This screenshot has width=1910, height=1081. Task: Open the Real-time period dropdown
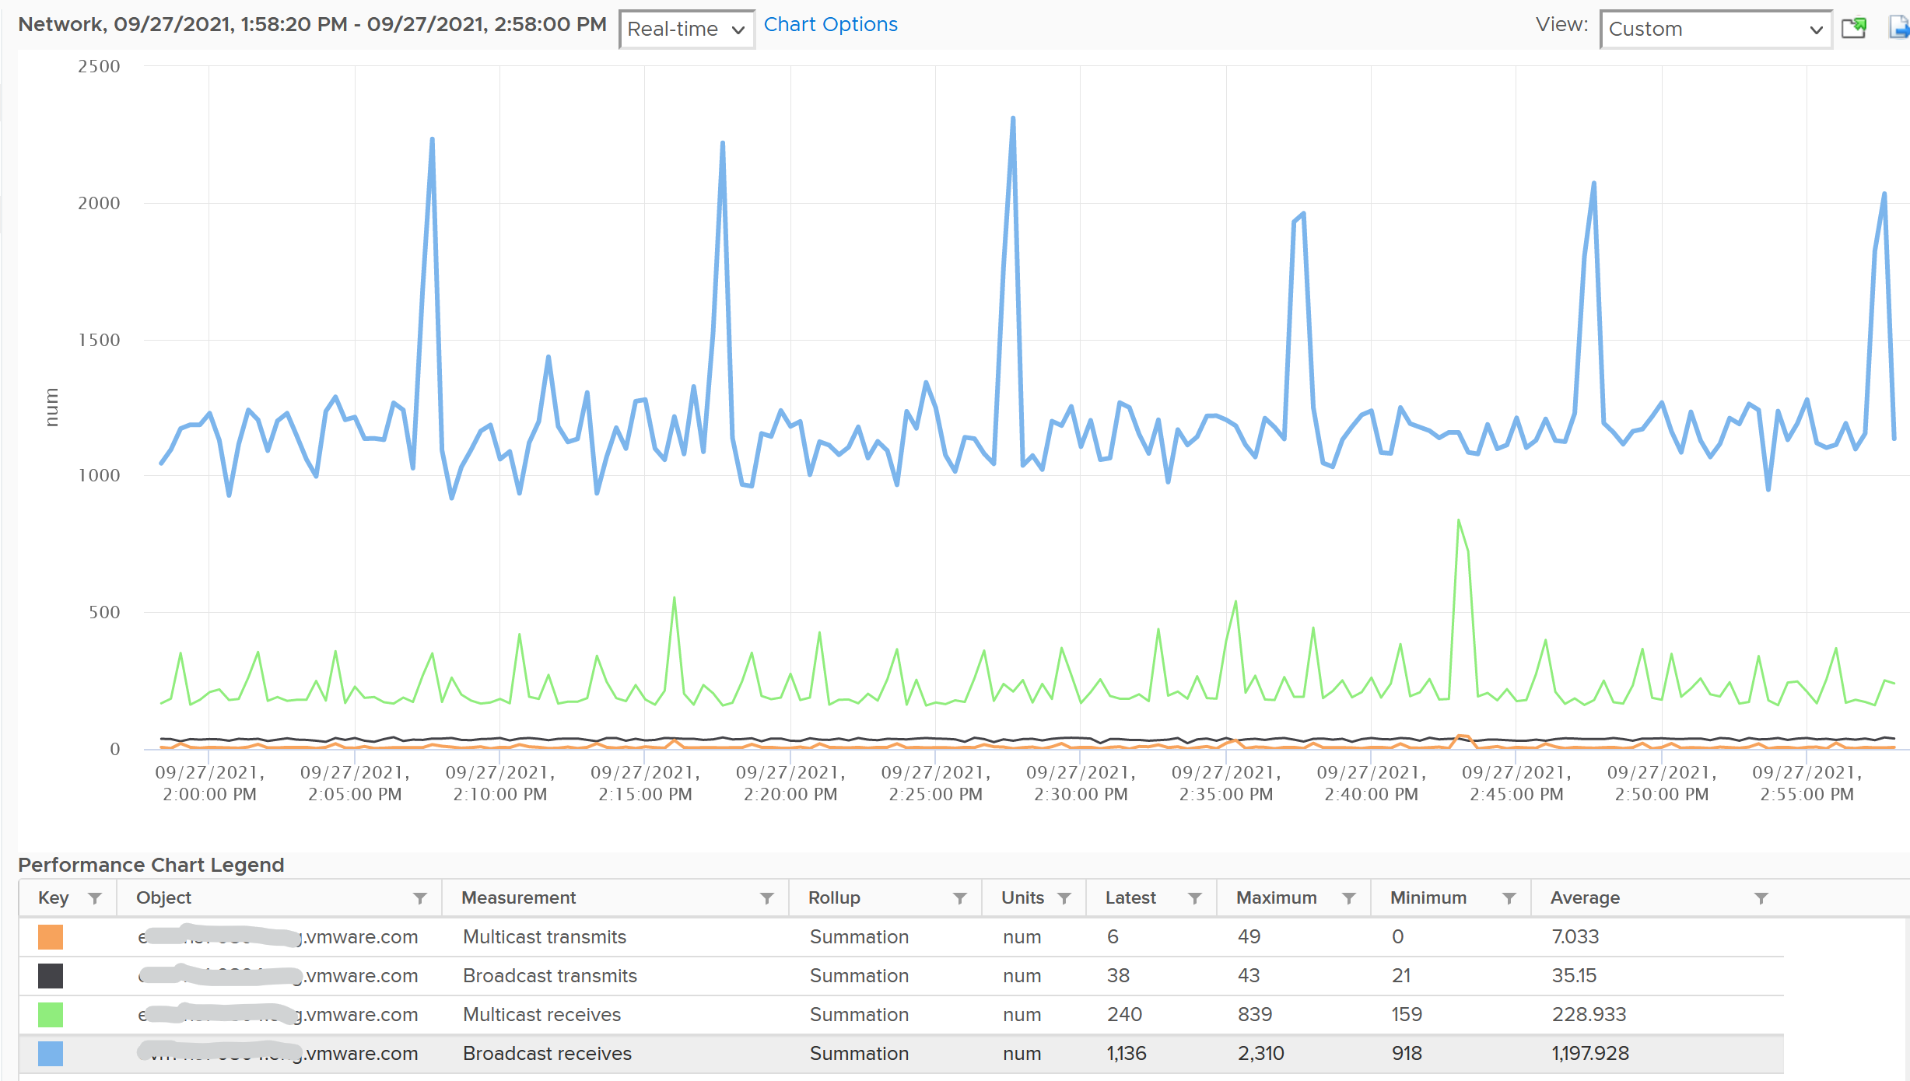tap(687, 30)
